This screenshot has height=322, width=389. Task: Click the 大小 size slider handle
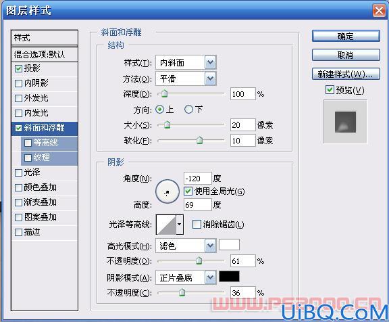pos(167,124)
